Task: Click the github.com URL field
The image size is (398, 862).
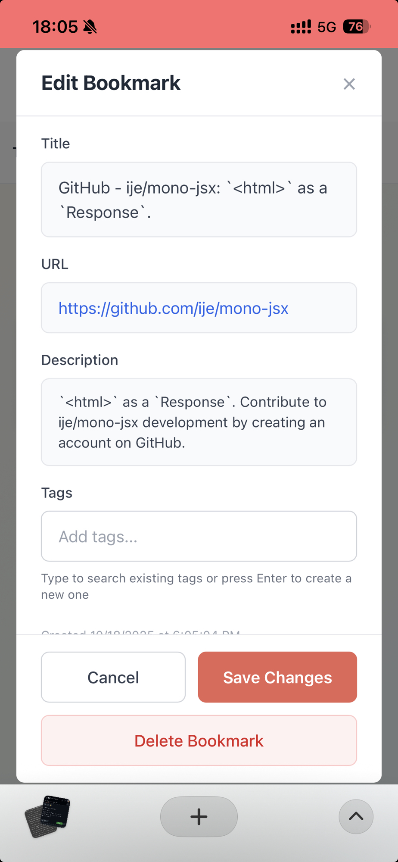Action: pyautogui.click(x=199, y=308)
